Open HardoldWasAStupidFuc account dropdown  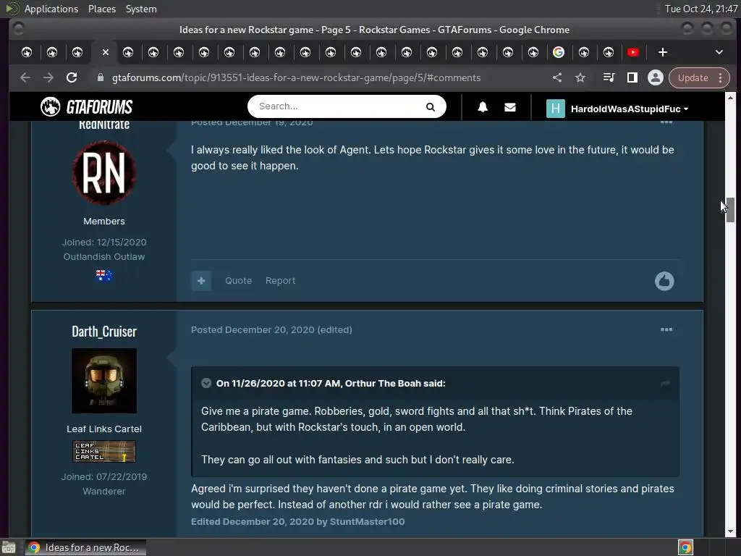630,109
